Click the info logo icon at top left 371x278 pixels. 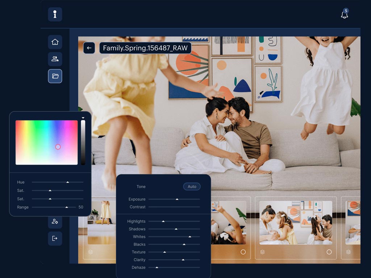pyautogui.click(x=55, y=14)
